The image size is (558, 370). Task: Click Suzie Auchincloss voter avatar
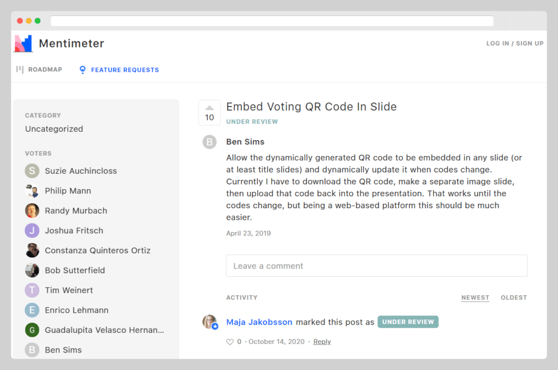point(32,171)
